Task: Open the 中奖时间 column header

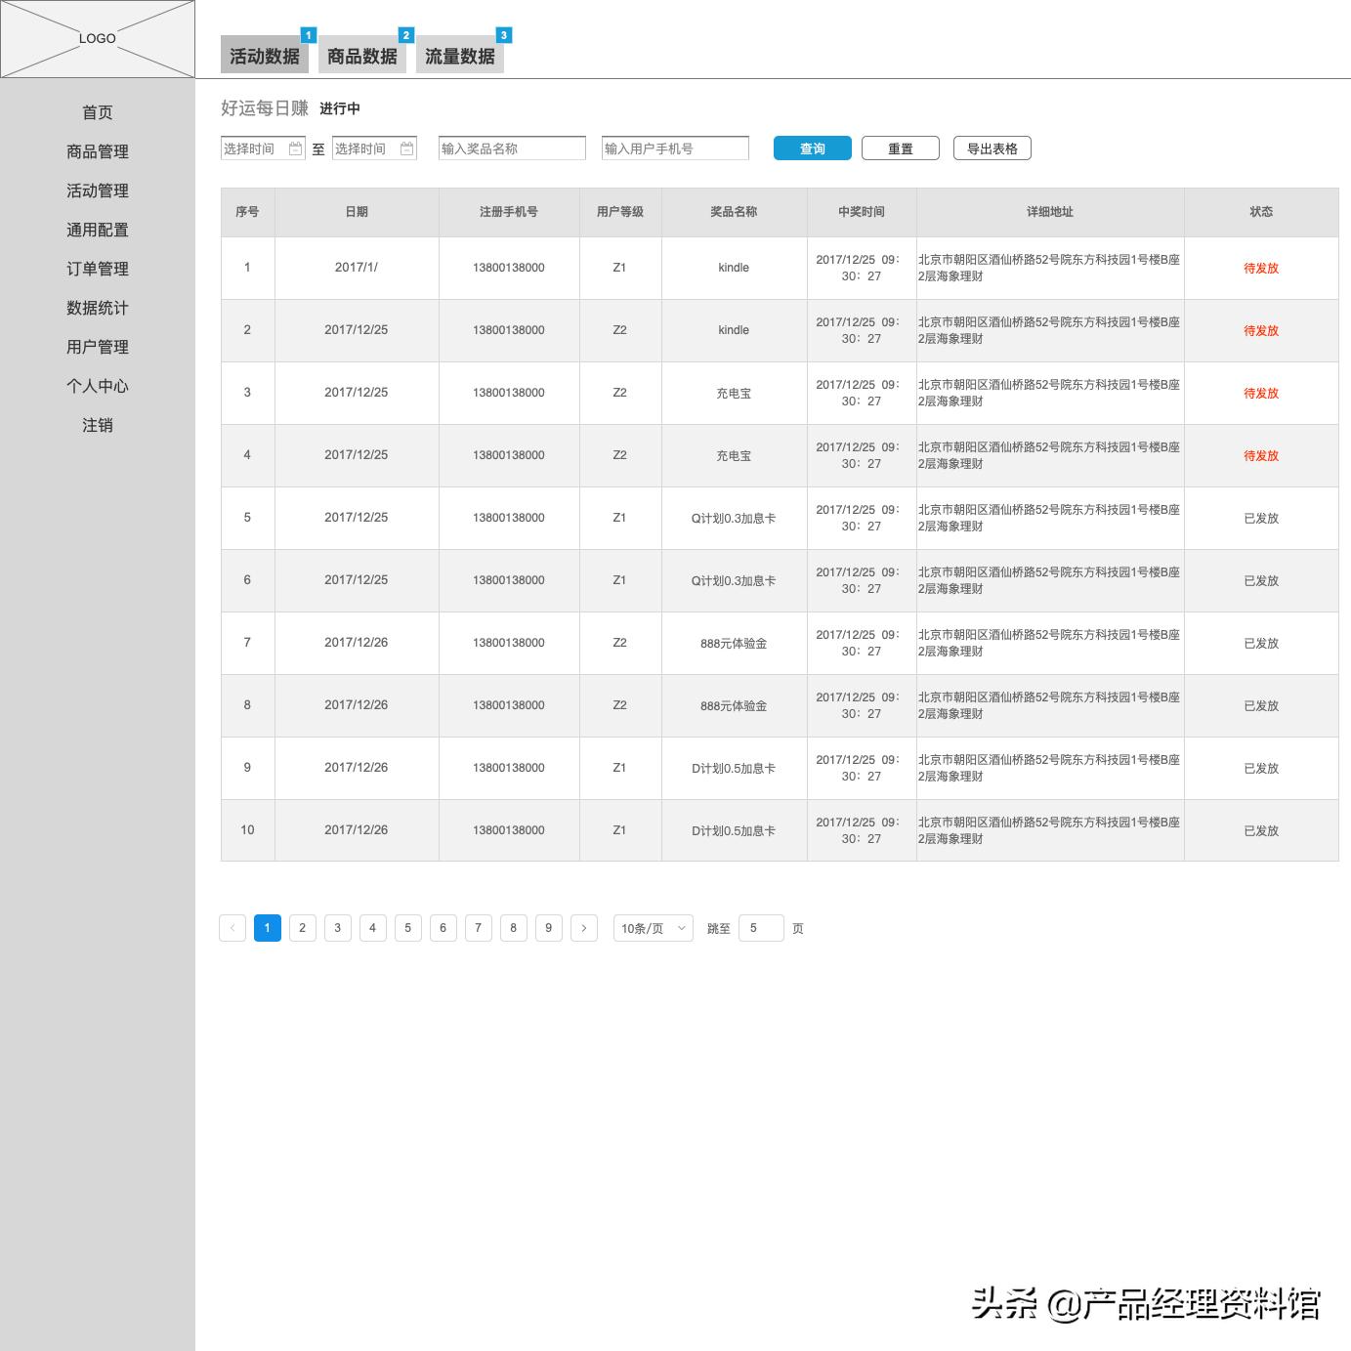Action: (x=862, y=212)
